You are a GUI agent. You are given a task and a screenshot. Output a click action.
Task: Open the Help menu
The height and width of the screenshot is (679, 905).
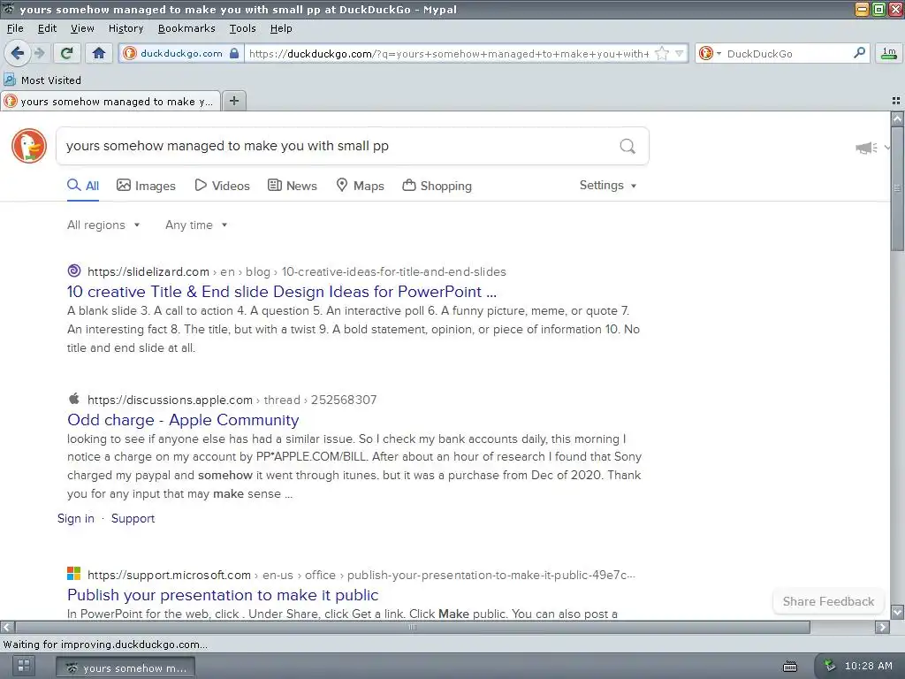pos(281,28)
